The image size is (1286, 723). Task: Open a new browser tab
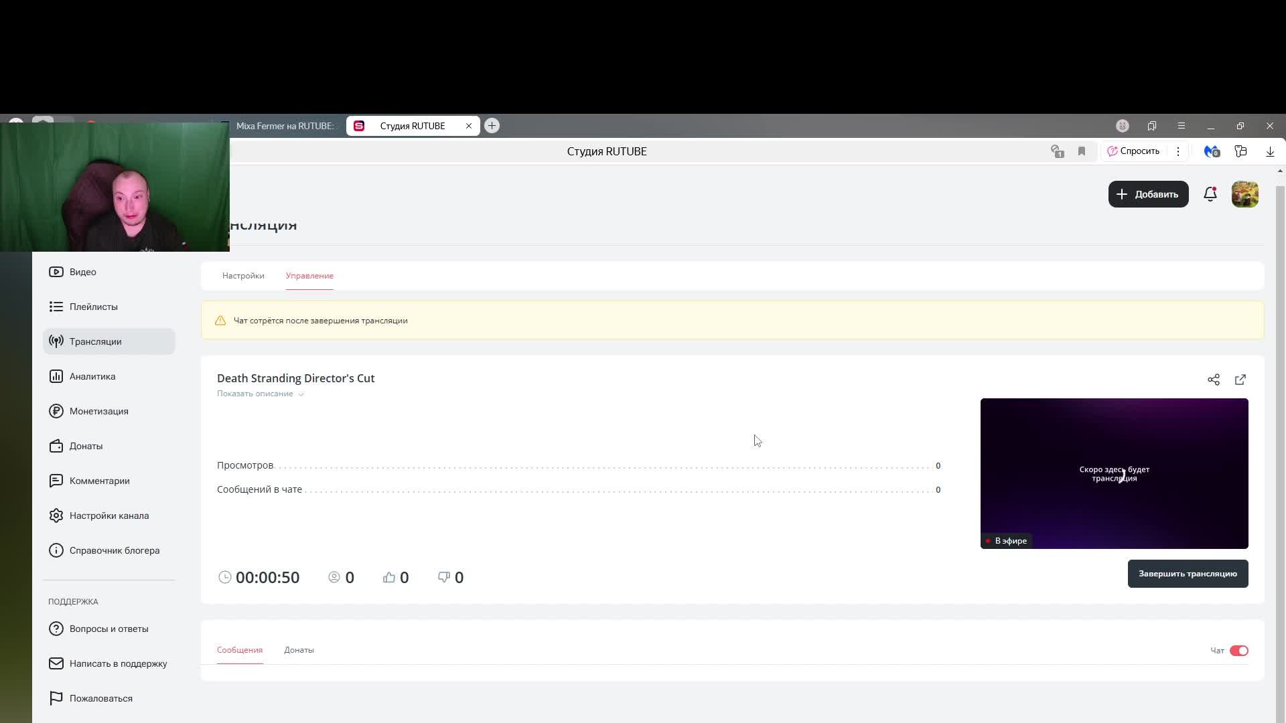492,126
